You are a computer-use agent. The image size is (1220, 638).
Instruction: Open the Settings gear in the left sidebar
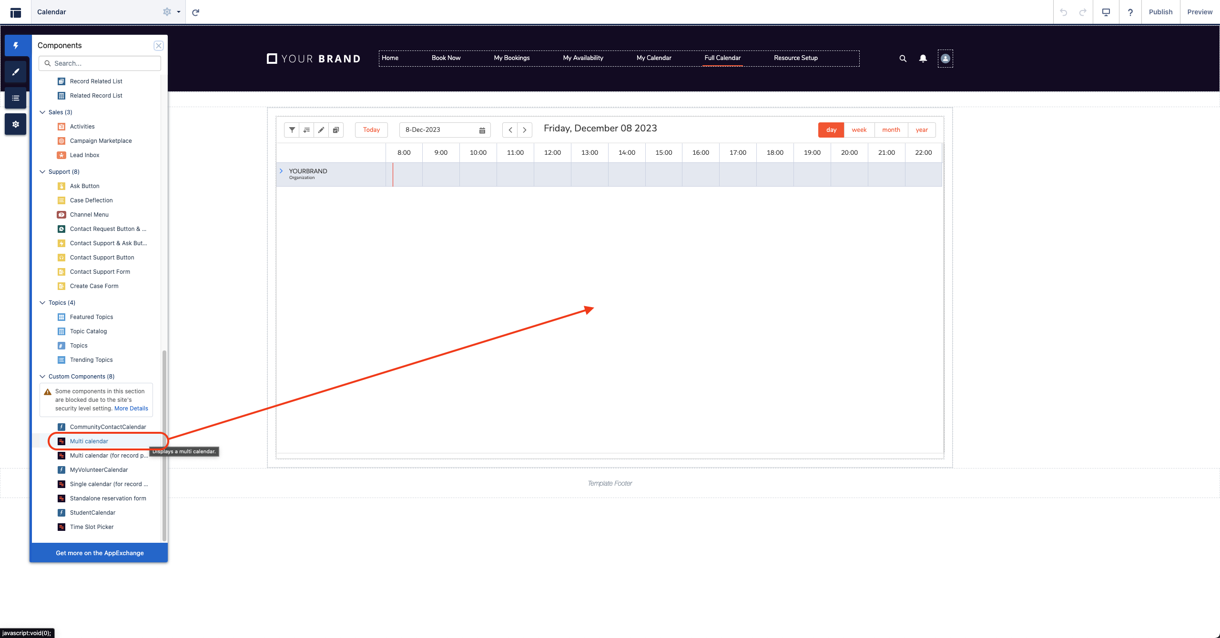(16, 124)
